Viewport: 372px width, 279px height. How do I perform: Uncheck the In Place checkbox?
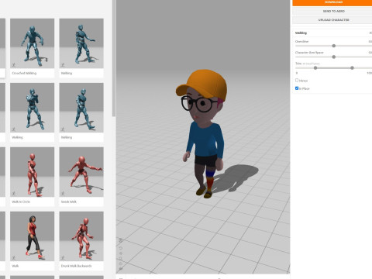click(297, 88)
